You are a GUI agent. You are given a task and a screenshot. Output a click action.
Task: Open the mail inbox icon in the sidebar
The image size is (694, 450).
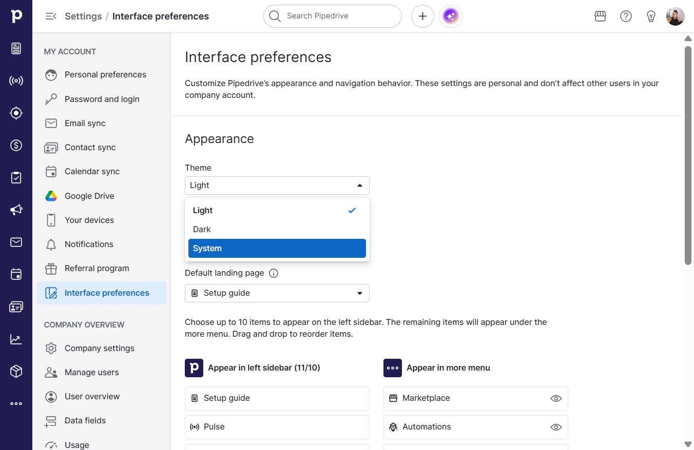[x=16, y=242]
